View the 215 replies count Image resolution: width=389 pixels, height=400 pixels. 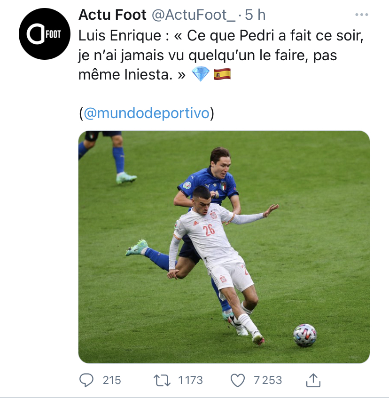[112, 380]
